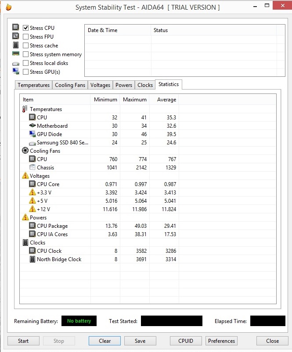Uncheck the Stress CPU checkbox
Image resolution: width=292 pixels, height=352 pixels.
[25, 28]
